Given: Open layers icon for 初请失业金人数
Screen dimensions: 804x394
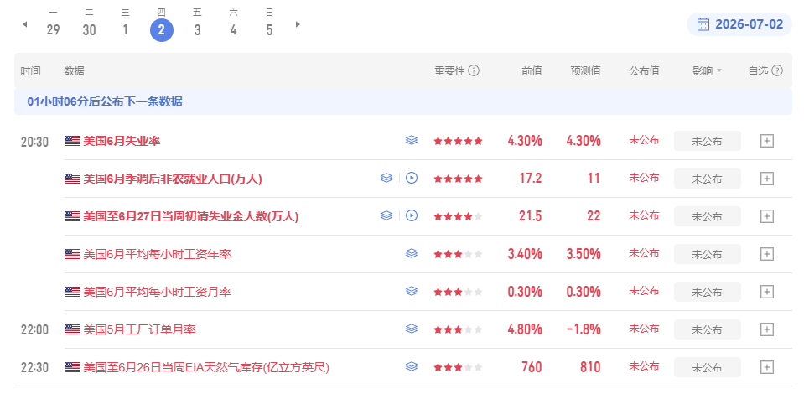Looking at the screenshot, I should [x=386, y=216].
